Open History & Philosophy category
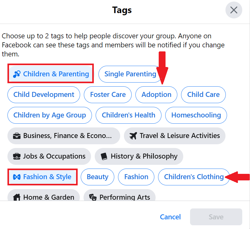 pos(139,156)
